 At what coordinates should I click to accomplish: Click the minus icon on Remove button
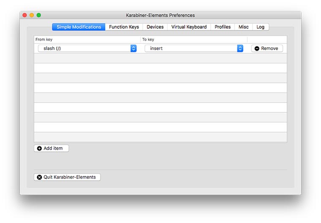(257, 49)
